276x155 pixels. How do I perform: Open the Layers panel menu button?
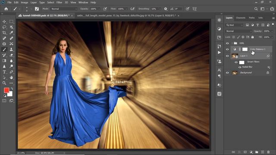click(273, 18)
